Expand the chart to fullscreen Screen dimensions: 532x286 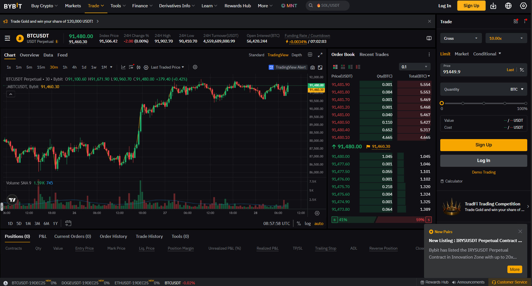tap(320, 55)
